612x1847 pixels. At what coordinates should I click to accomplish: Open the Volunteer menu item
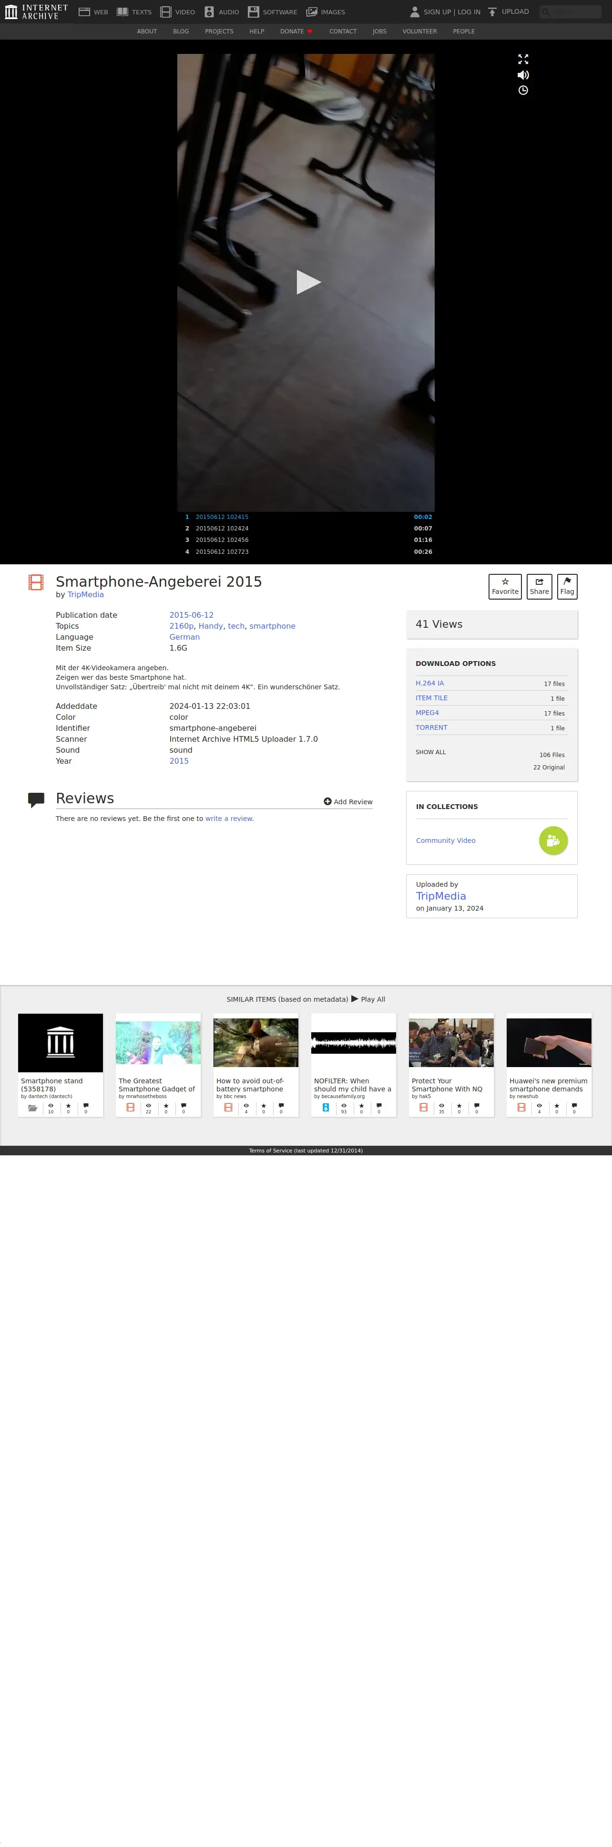point(419,31)
